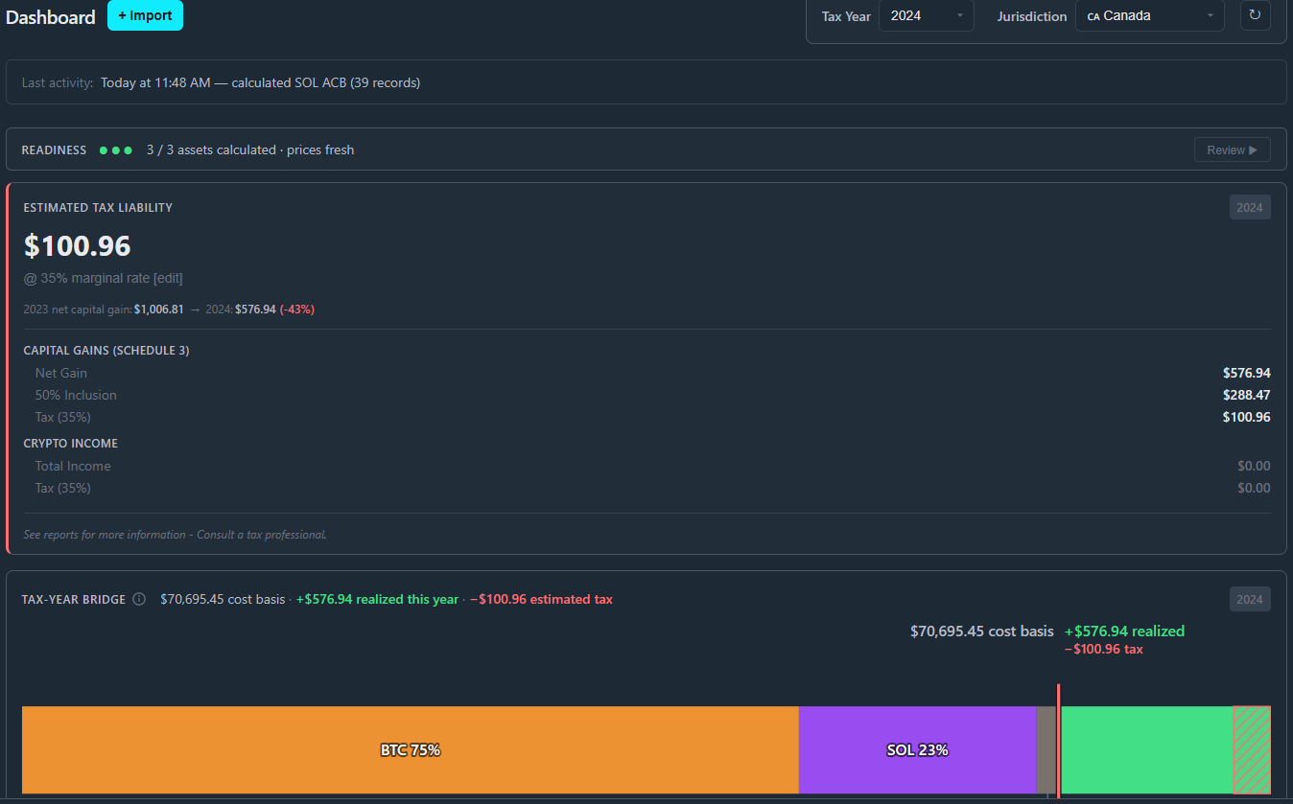Open the Tax Year 2024 dropdown

pos(926,15)
